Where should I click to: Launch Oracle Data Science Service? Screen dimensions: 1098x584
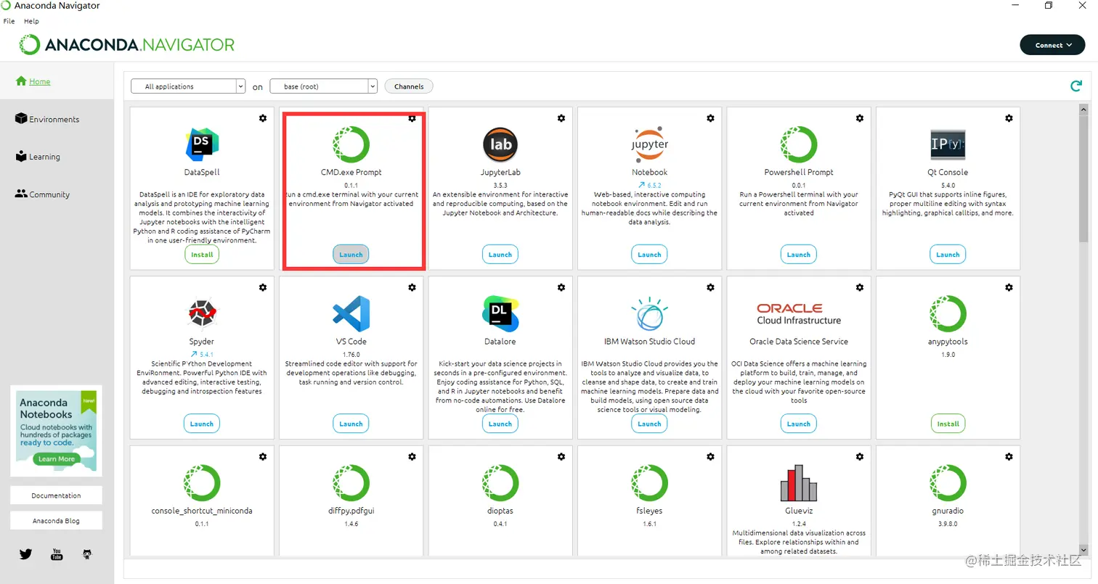pyautogui.click(x=799, y=424)
